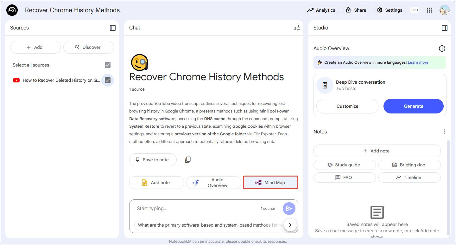Click the Add note button in Chat

[156, 183]
